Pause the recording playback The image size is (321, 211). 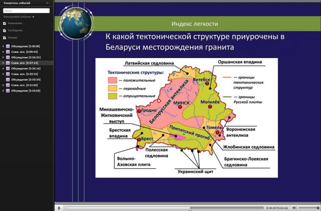click(59, 208)
